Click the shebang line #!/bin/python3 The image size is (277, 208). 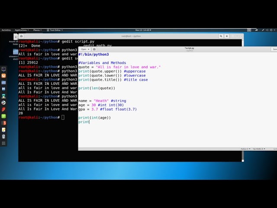[x=93, y=54]
